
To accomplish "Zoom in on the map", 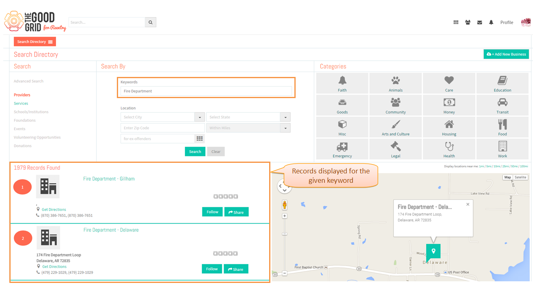I will click(285, 216).
